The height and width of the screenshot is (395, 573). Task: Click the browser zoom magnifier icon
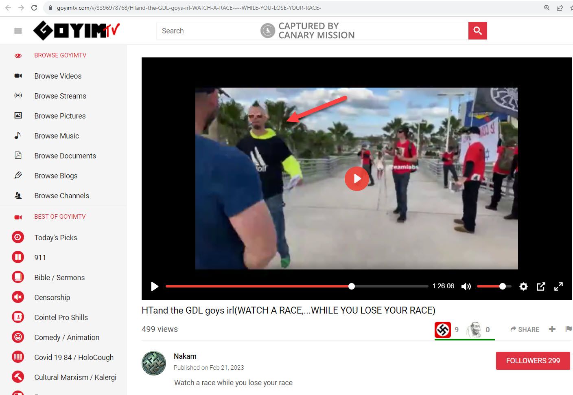click(547, 8)
